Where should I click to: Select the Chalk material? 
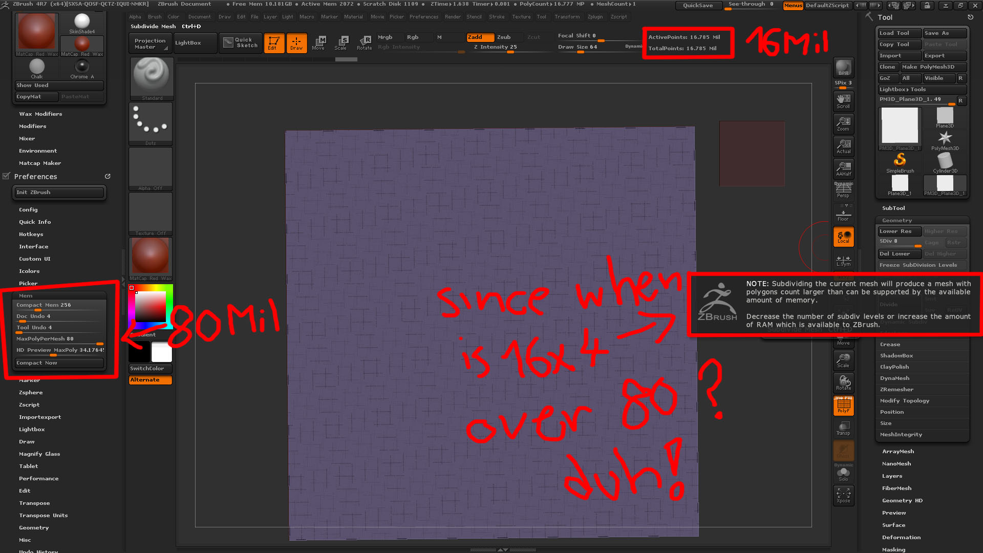coord(37,69)
